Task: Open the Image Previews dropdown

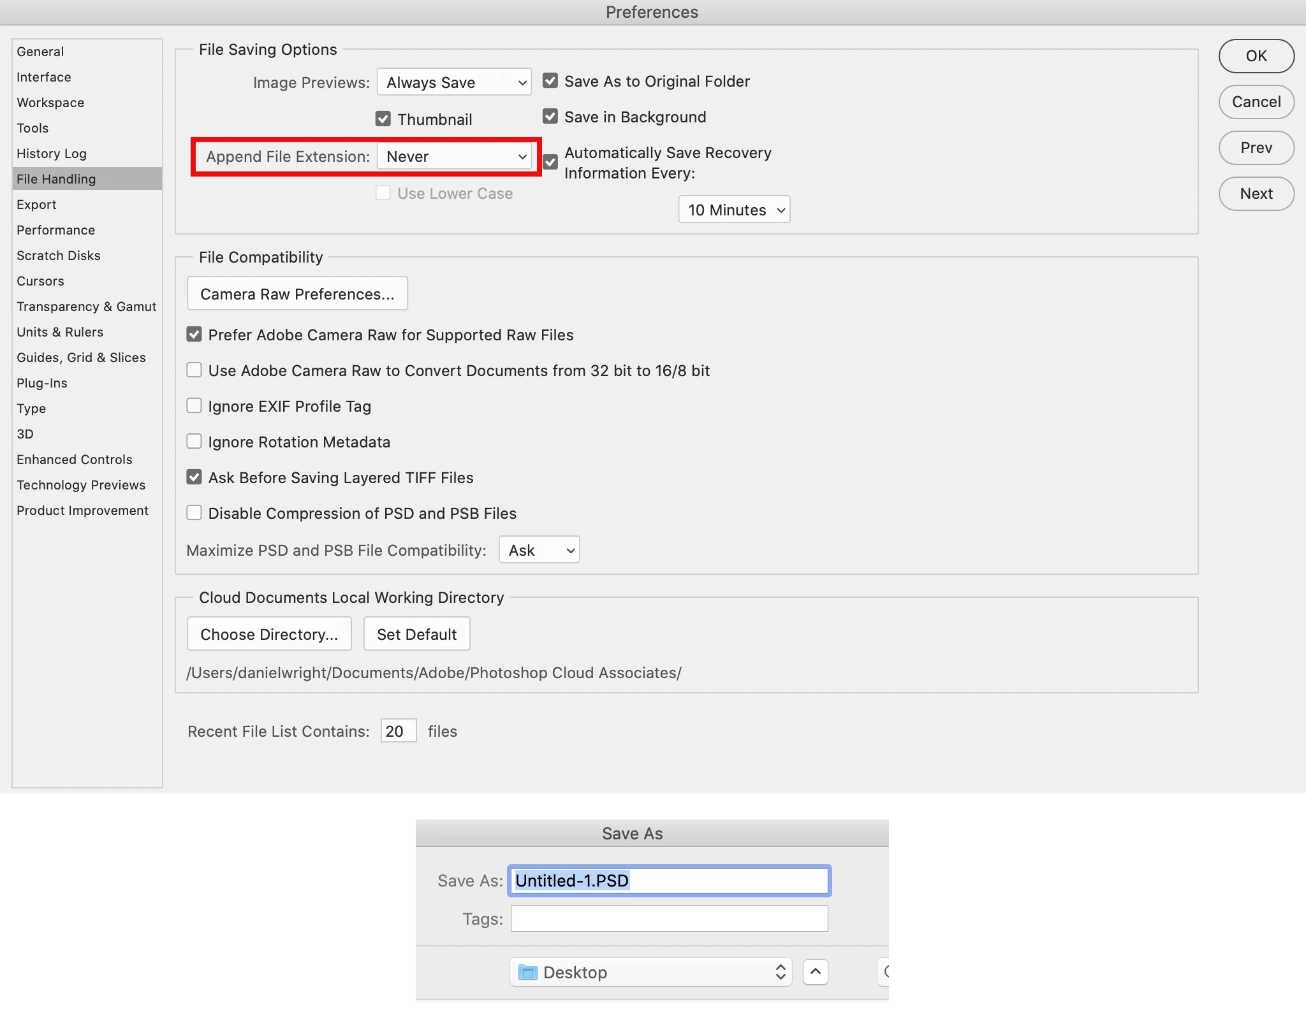Action: [x=454, y=82]
